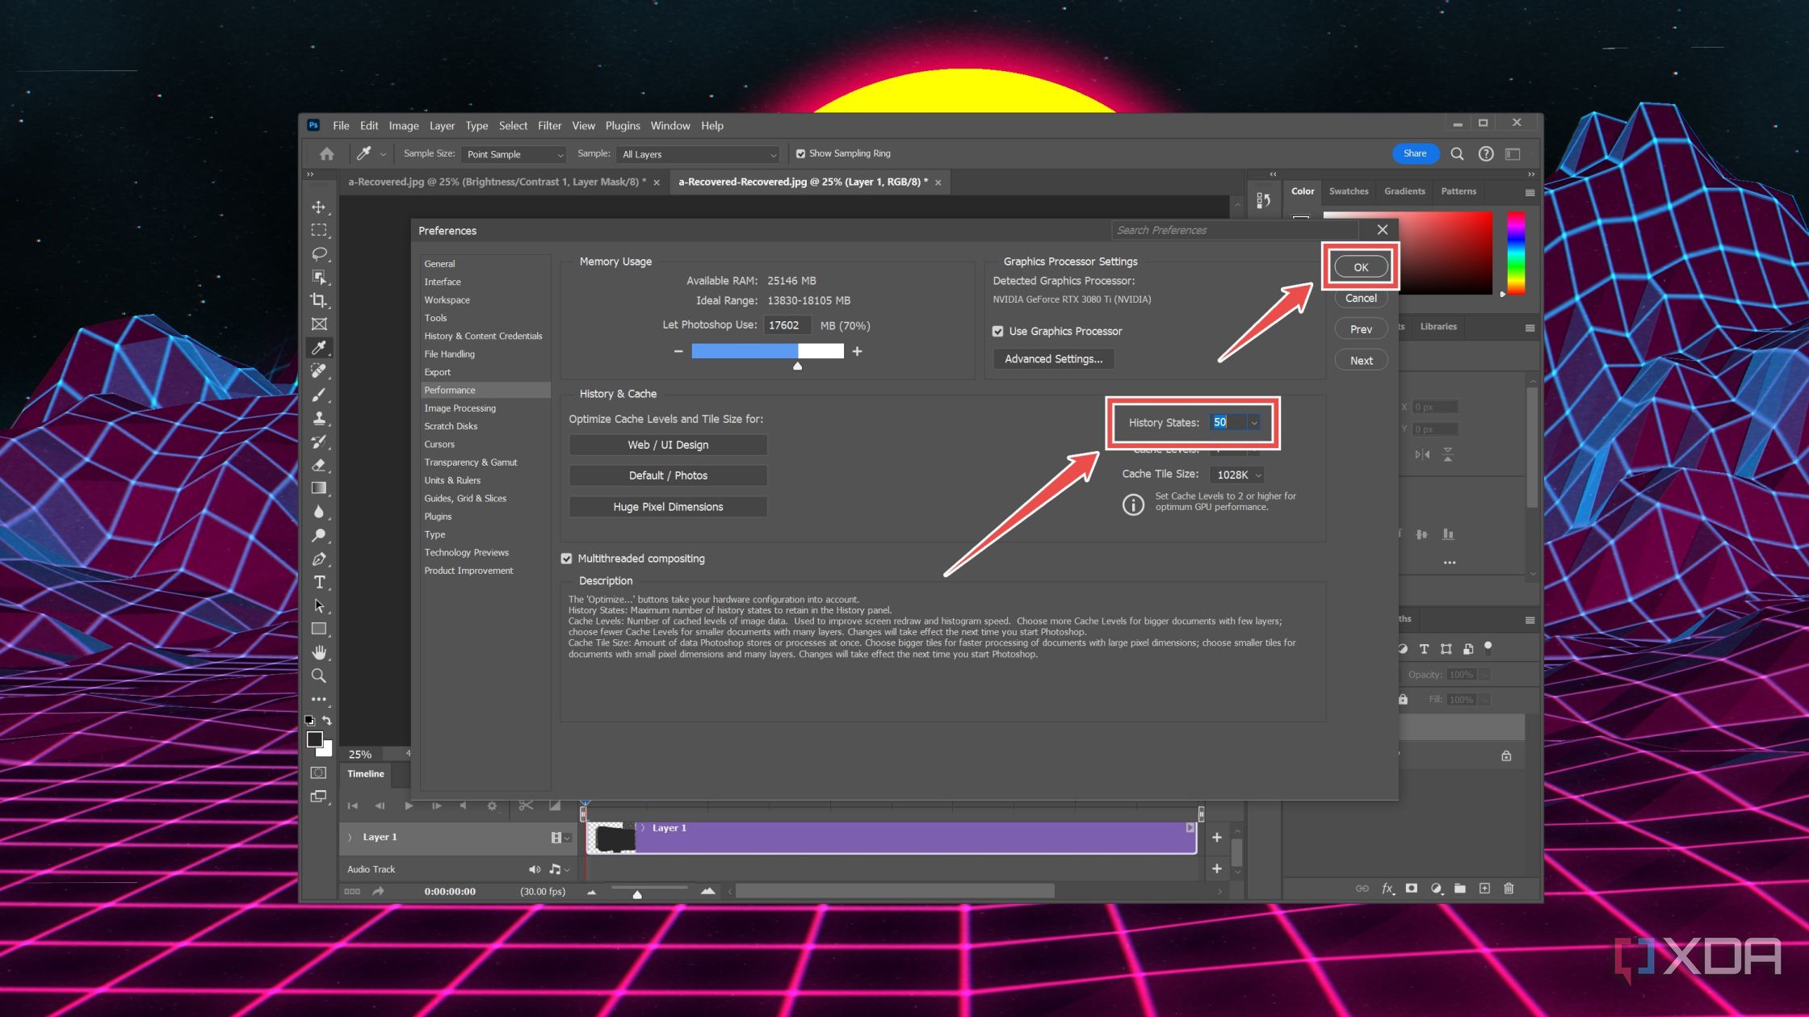Select the Horizontal Type tool
The image size is (1809, 1017).
tap(319, 582)
